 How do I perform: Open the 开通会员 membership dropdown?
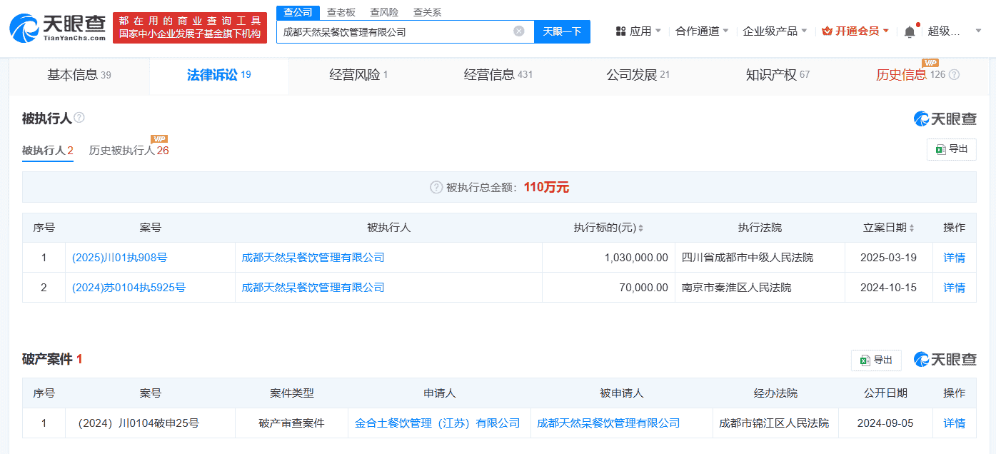(x=855, y=31)
